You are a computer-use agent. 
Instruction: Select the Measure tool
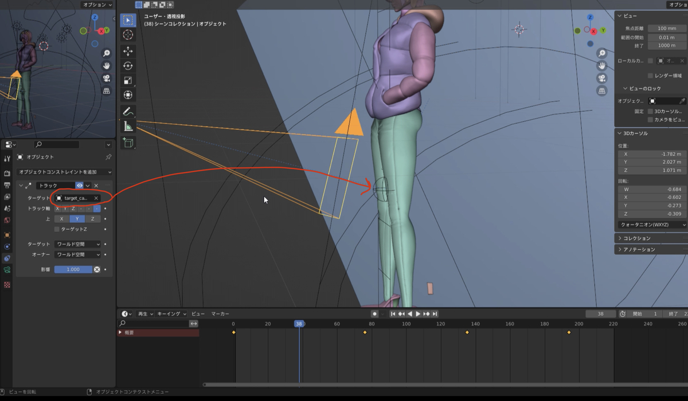coord(128,127)
